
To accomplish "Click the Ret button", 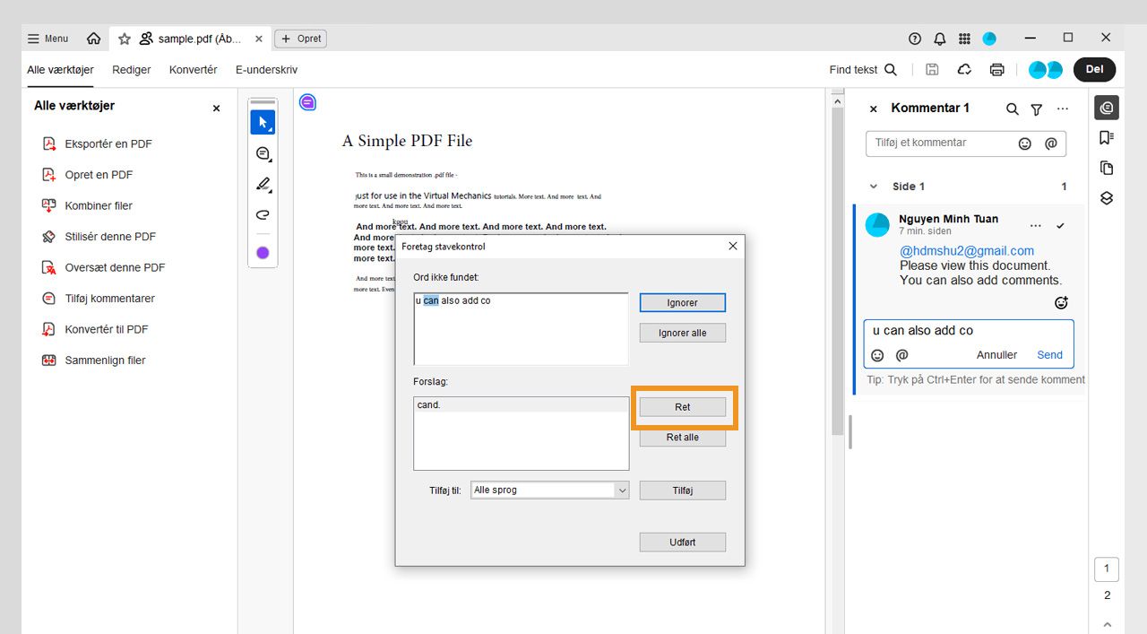I will tap(682, 407).
